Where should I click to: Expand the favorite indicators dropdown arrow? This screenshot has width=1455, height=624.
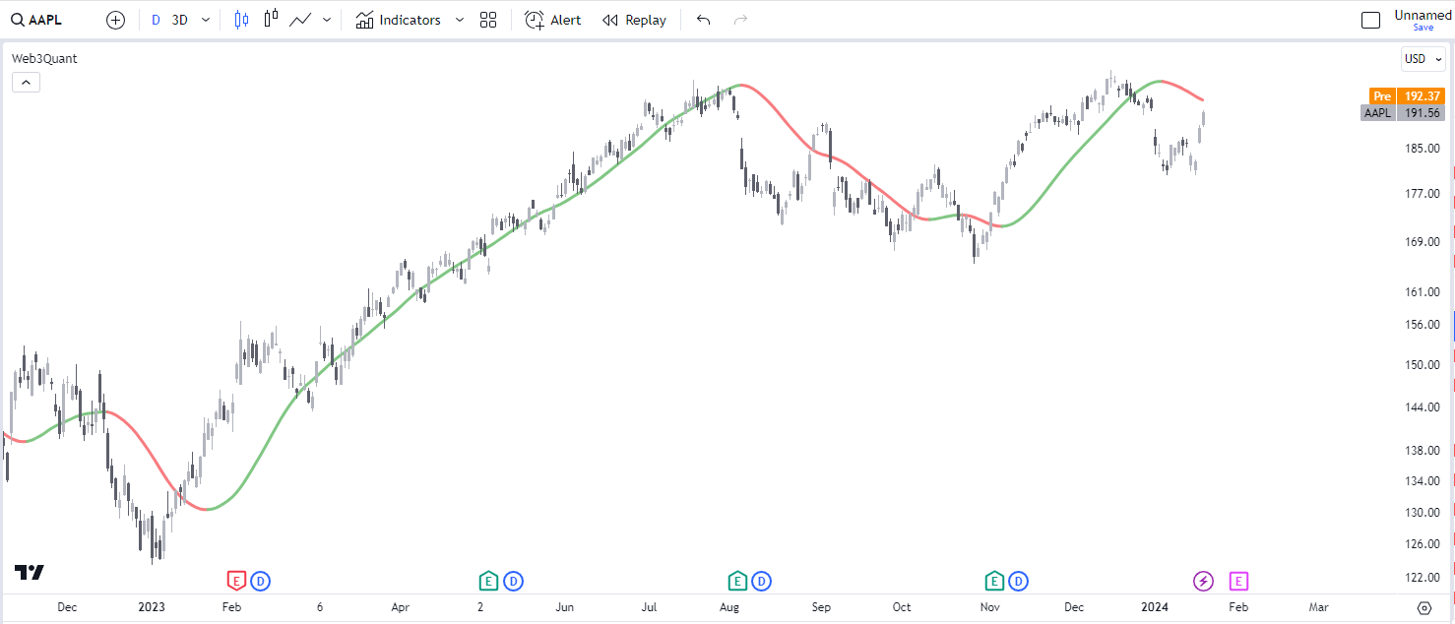(x=459, y=20)
